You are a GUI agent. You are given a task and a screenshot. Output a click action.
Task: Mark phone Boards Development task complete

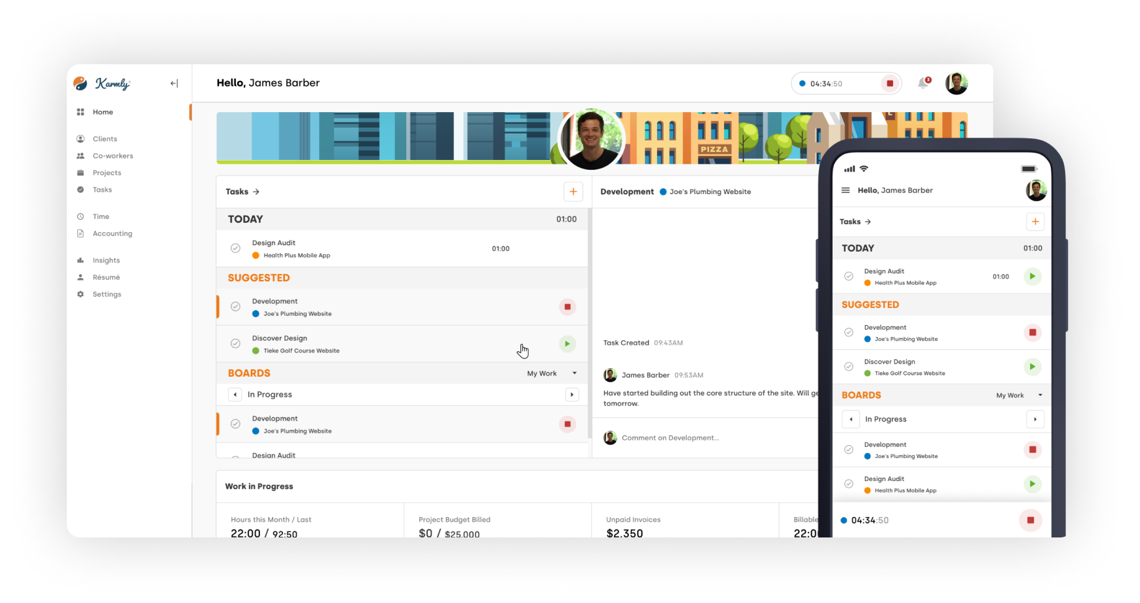pos(848,450)
